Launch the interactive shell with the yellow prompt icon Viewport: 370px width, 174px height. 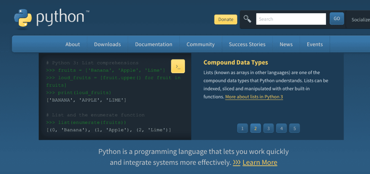(x=178, y=66)
